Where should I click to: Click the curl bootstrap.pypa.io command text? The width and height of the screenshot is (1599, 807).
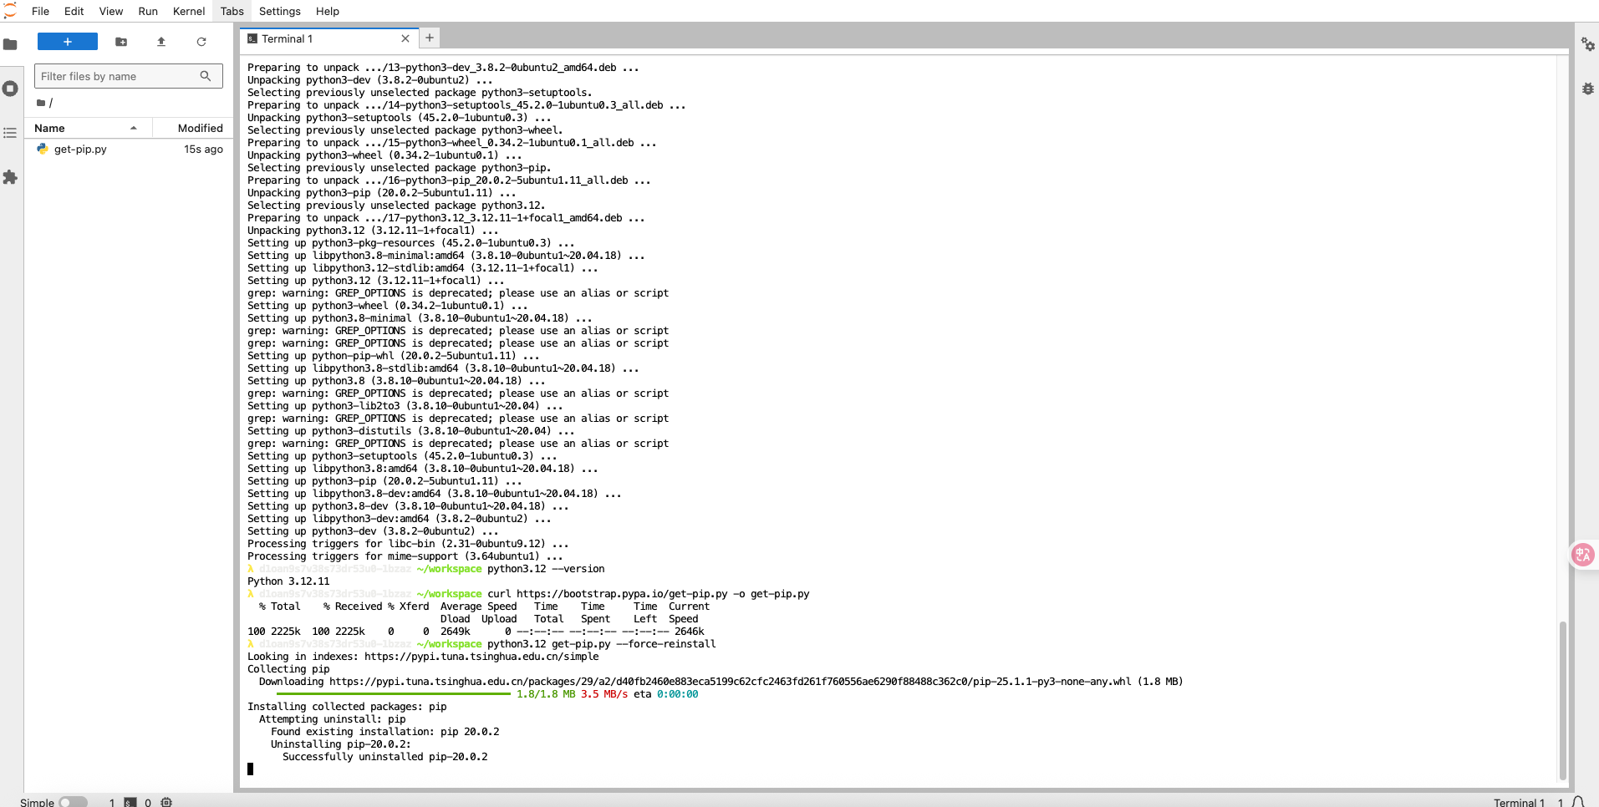point(649,594)
